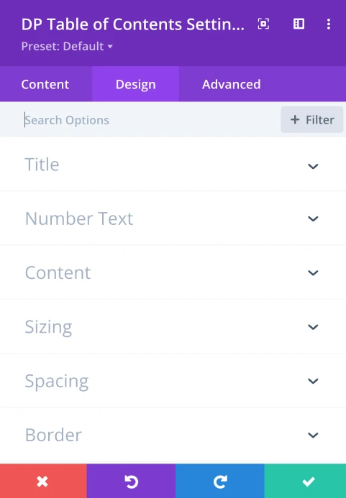
Task: Click the blue redo arrow button
Action: [x=219, y=481]
